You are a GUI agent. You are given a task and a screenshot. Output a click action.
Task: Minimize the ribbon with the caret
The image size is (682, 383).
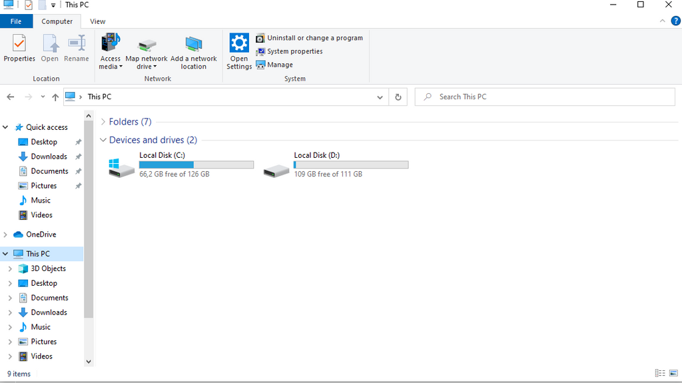point(663,21)
